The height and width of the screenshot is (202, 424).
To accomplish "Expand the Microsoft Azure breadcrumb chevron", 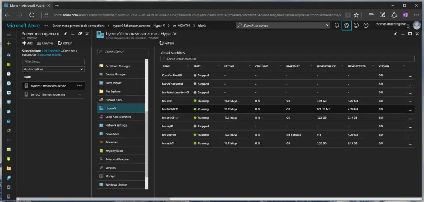I will 46,26.
